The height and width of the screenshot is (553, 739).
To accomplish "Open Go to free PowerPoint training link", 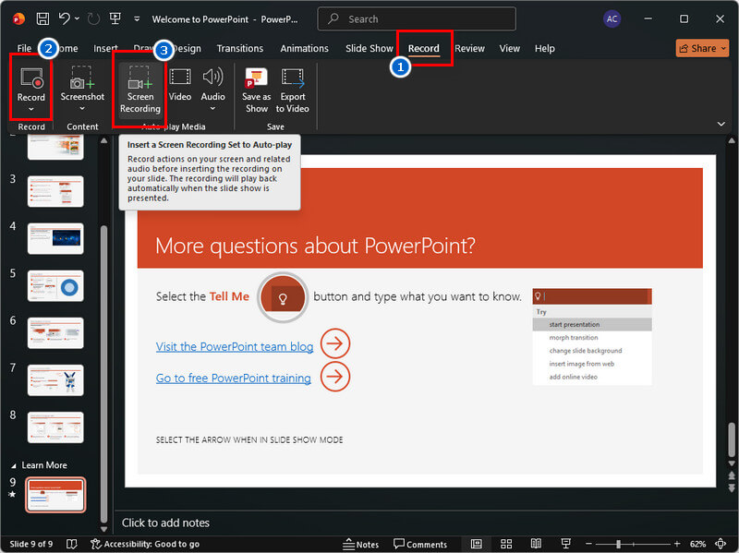I will (234, 378).
